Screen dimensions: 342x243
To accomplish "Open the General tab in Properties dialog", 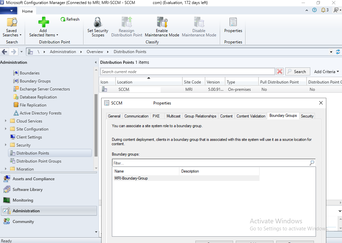I will (x=114, y=116).
